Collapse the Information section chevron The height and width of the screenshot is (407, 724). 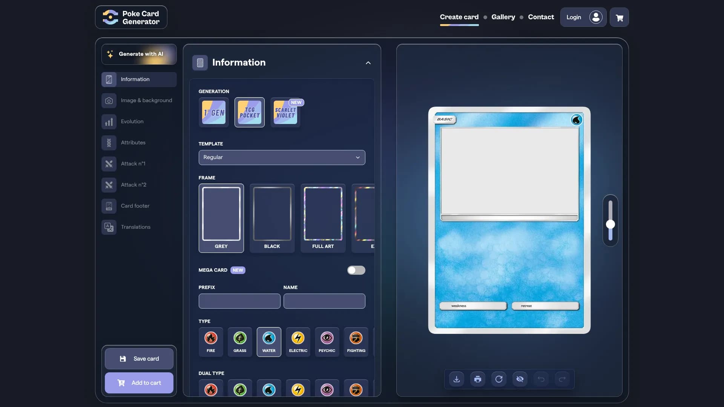tap(368, 63)
